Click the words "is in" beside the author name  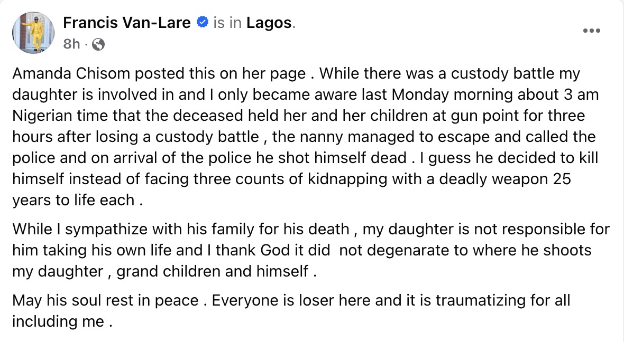coord(227,23)
